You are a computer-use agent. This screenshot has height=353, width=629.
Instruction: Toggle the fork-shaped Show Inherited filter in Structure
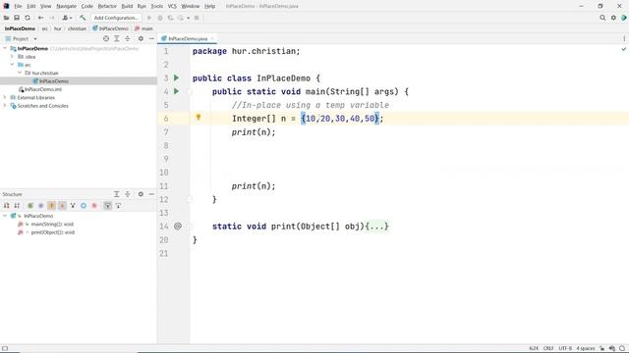click(x=73, y=205)
